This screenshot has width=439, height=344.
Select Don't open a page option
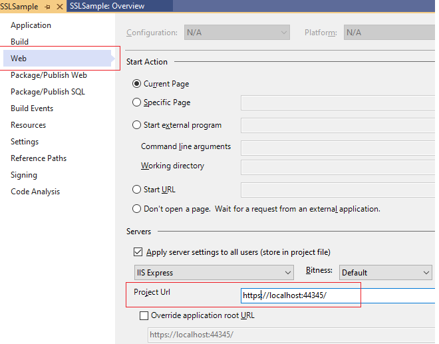pyautogui.click(x=136, y=209)
